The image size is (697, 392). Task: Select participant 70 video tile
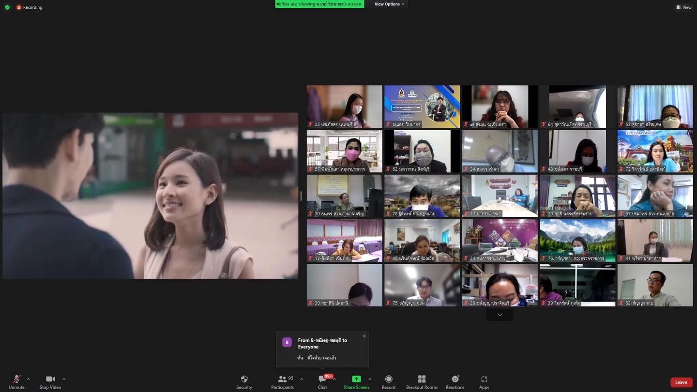click(x=345, y=196)
